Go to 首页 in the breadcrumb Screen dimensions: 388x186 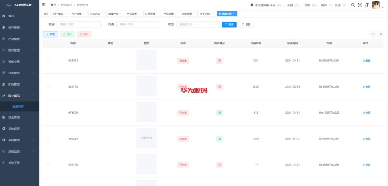coord(53,5)
